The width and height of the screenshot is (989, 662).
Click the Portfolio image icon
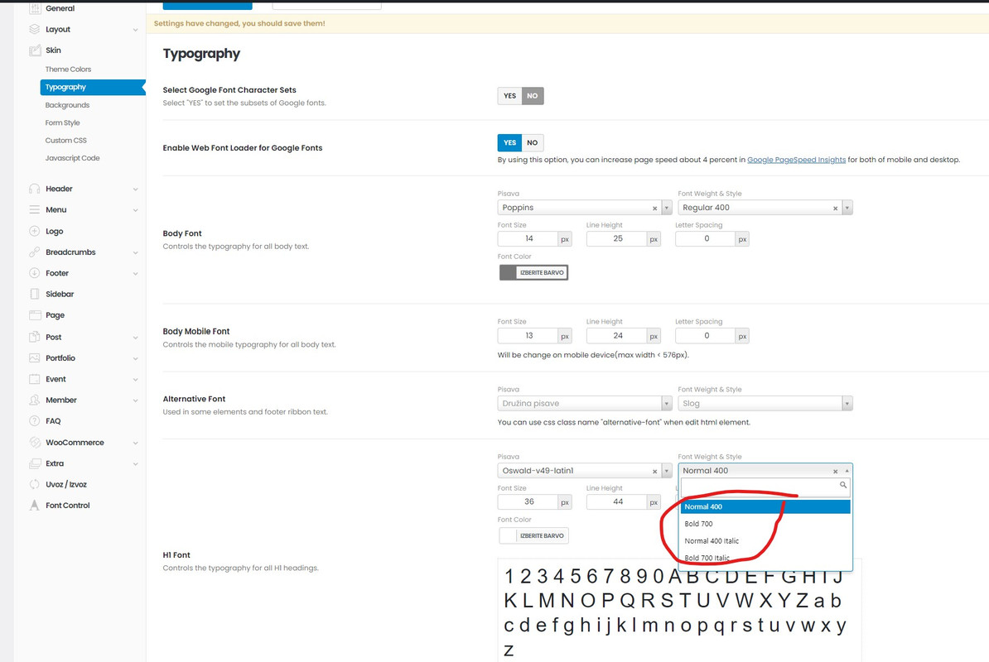(35, 357)
